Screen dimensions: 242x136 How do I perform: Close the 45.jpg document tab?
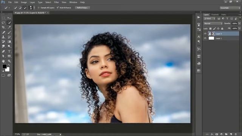[x=48, y=13]
